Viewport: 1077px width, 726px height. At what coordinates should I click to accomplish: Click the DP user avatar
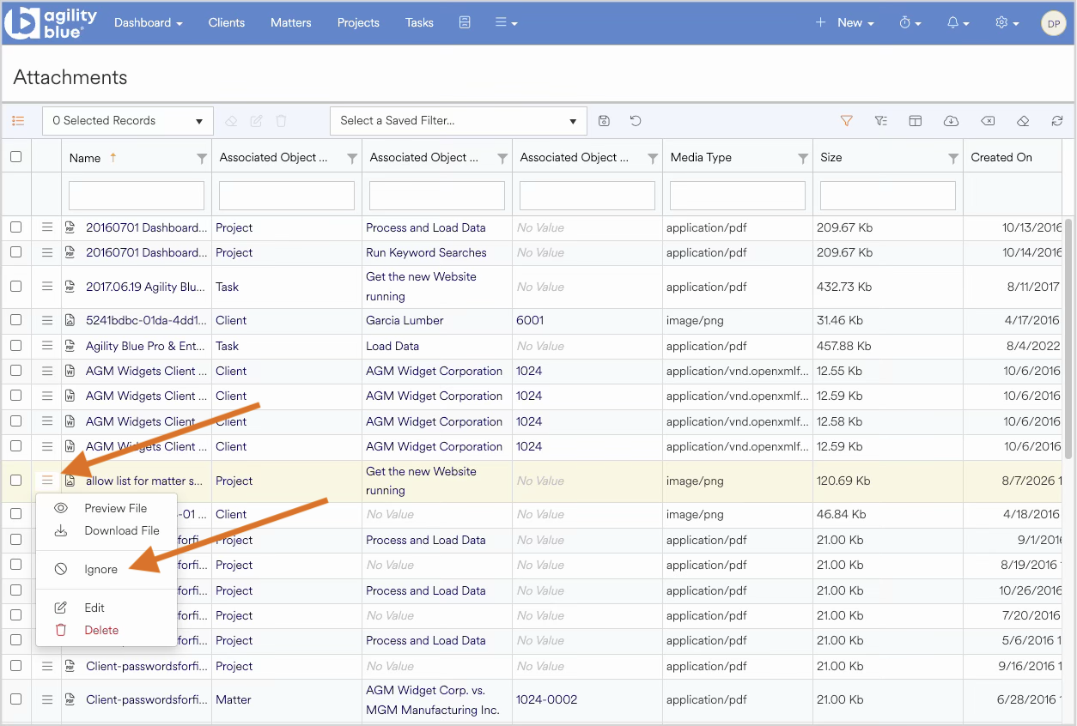1053,23
